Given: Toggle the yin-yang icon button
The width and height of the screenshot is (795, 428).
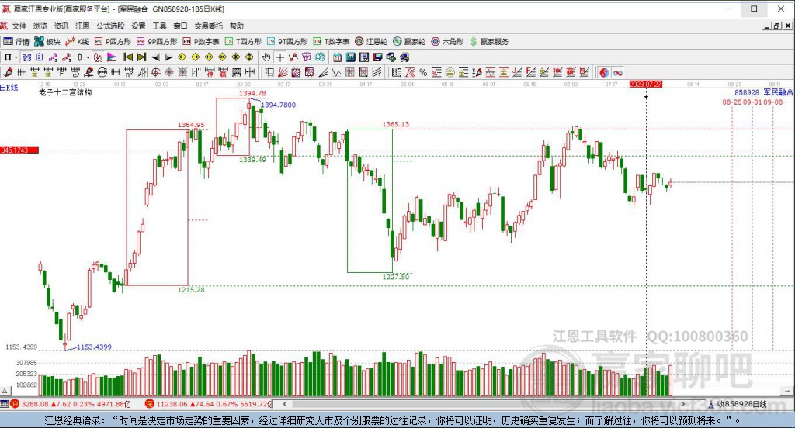Looking at the screenshot, I should coord(604,72).
